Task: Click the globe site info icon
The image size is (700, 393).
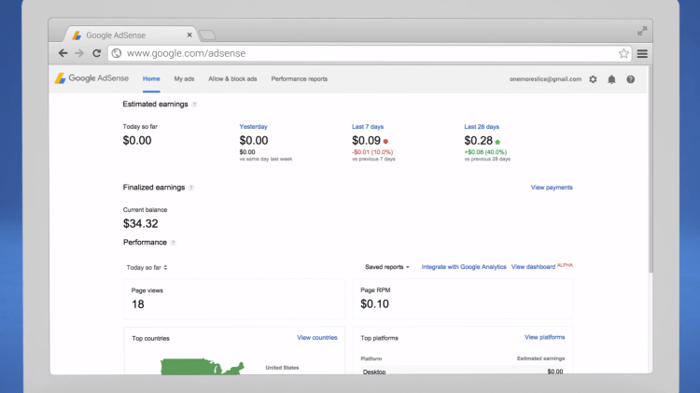Action: pyautogui.click(x=117, y=53)
